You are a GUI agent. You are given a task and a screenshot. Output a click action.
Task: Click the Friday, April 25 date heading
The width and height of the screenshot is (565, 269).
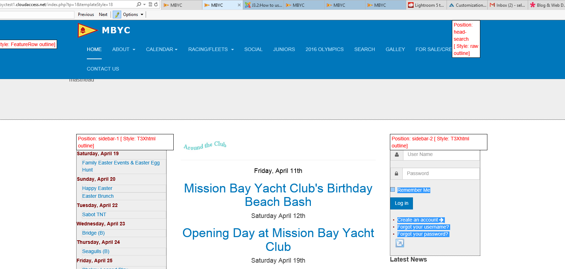coord(95,260)
